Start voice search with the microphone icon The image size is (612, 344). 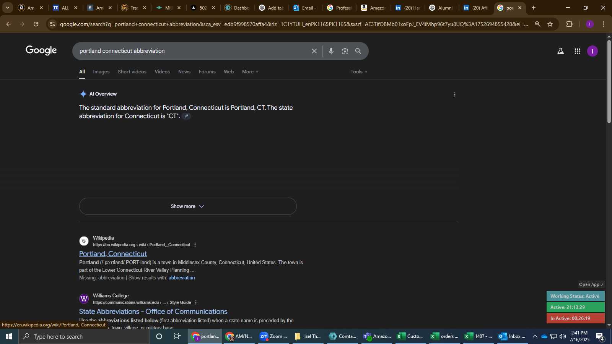tap(331, 51)
